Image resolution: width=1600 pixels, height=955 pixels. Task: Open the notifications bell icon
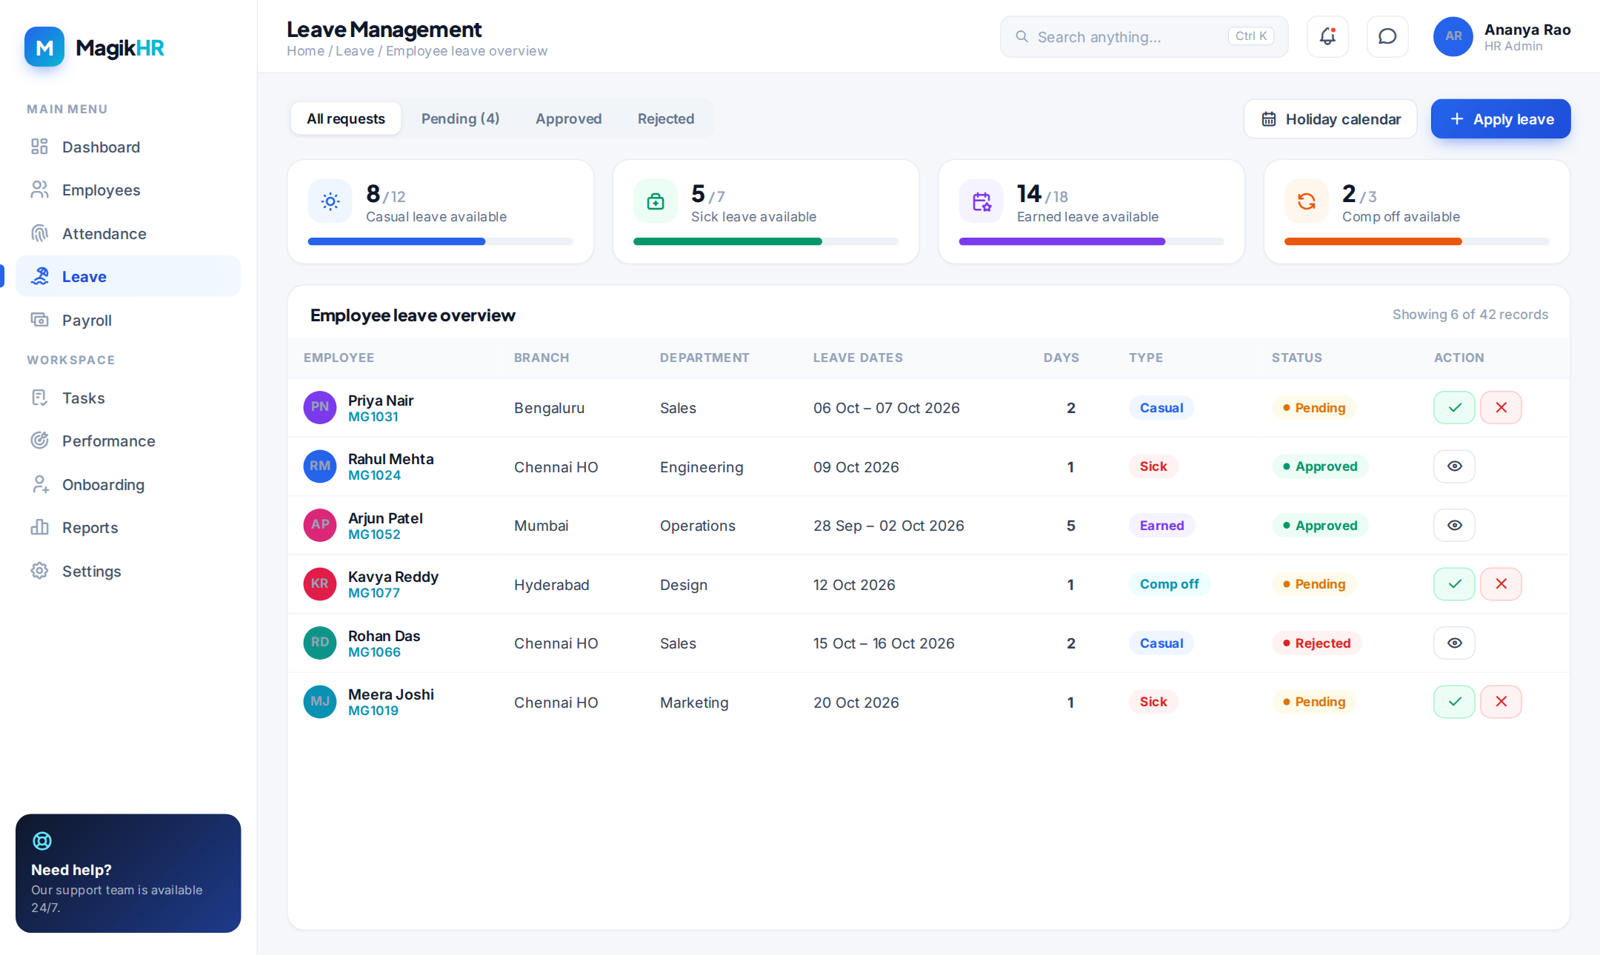[x=1327, y=36]
